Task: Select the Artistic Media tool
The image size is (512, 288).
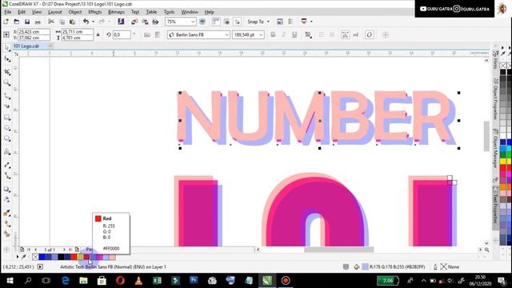Action: click(7, 106)
